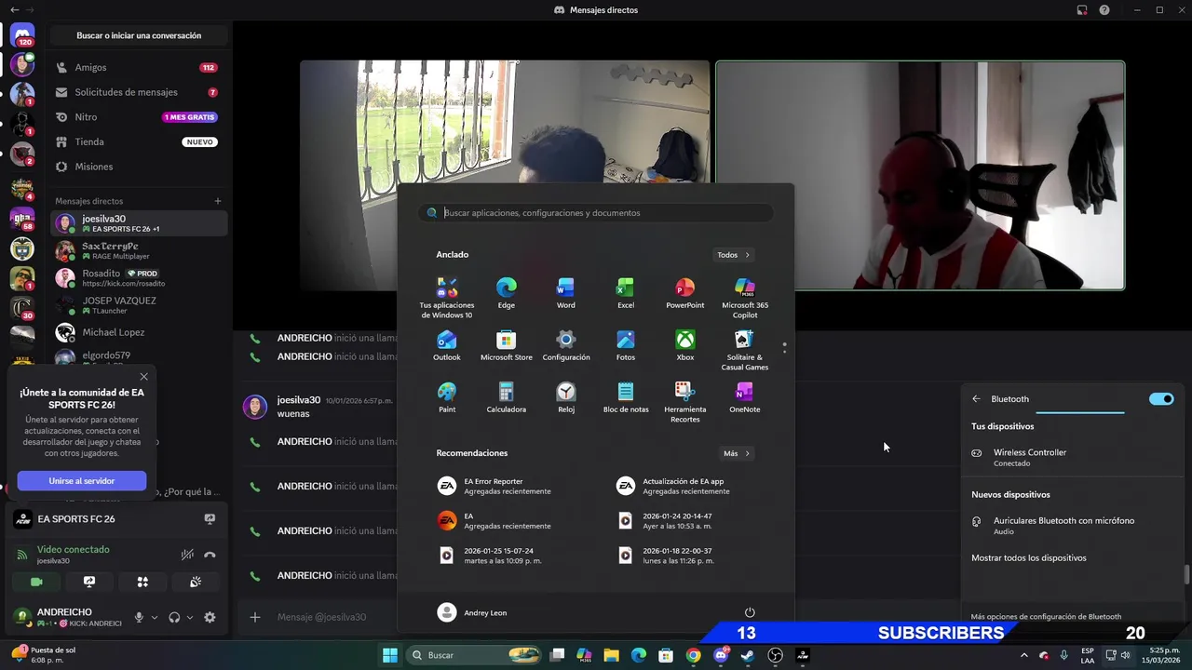Viewport: 1192px width, 670px height.
Task: Open Outlook from pinned apps
Action: point(446,345)
